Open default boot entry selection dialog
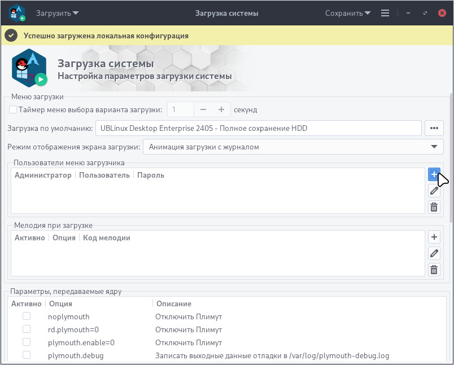The width and height of the screenshot is (454, 365). coord(434,128)
